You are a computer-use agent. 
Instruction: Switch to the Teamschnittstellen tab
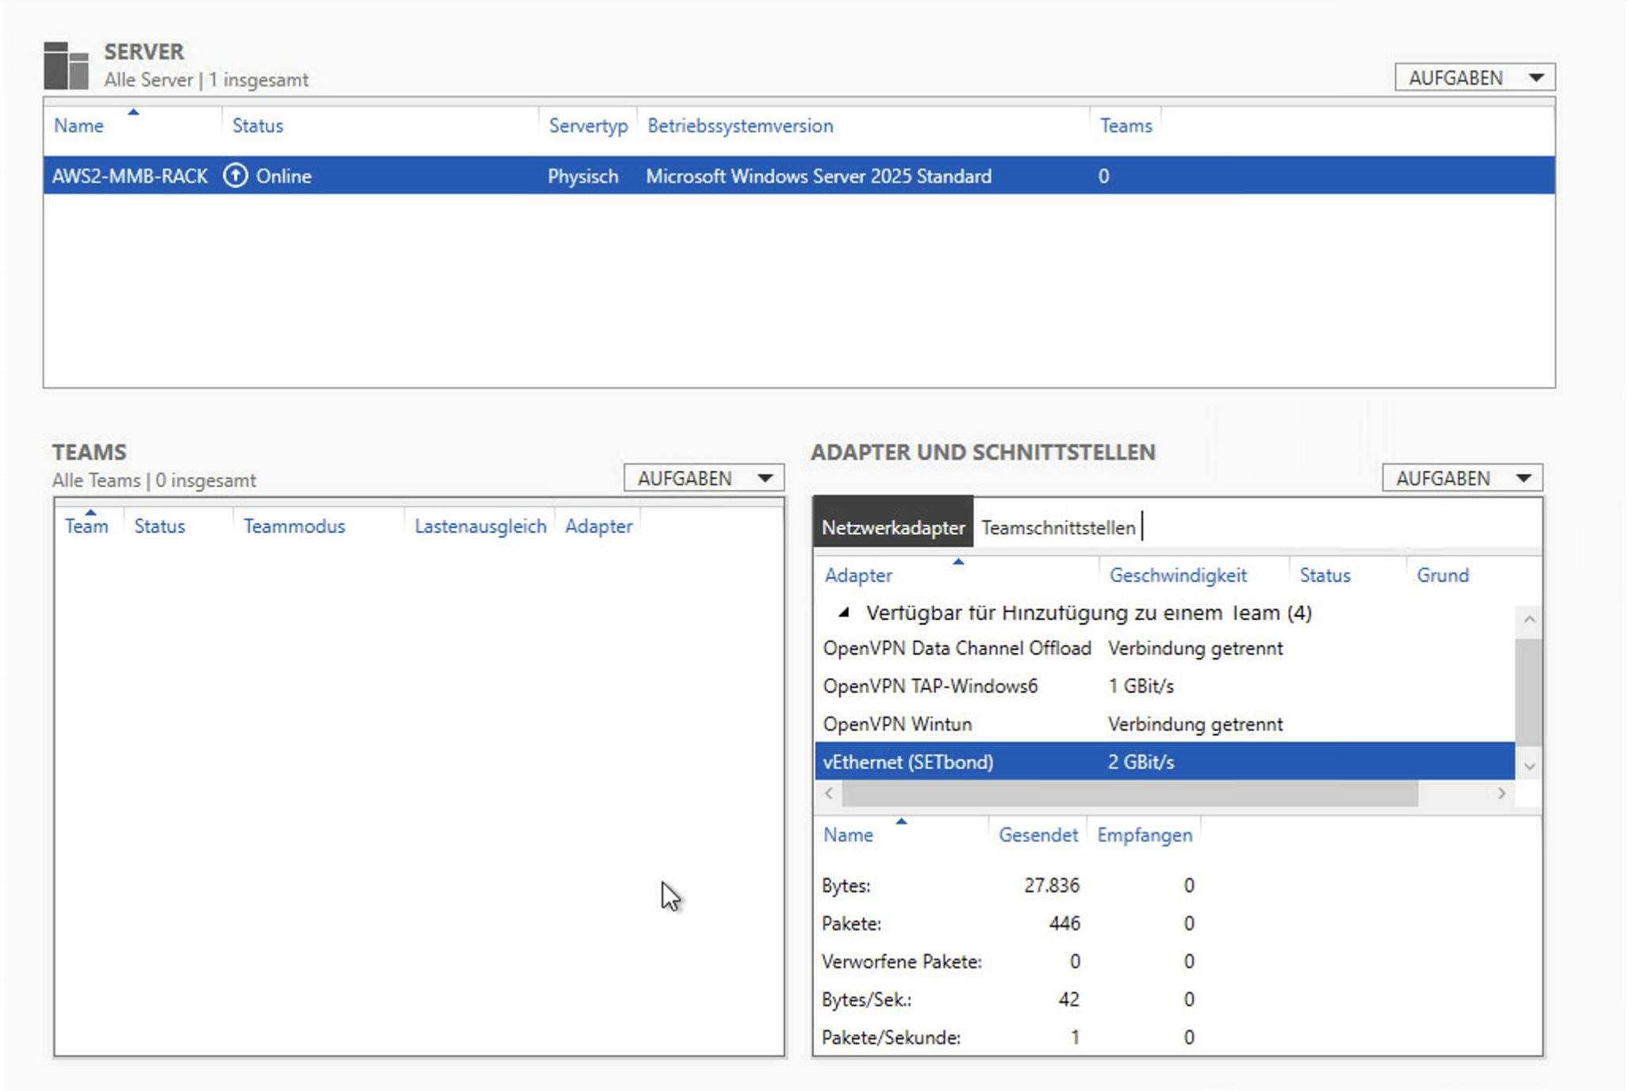coord(1058,527)
